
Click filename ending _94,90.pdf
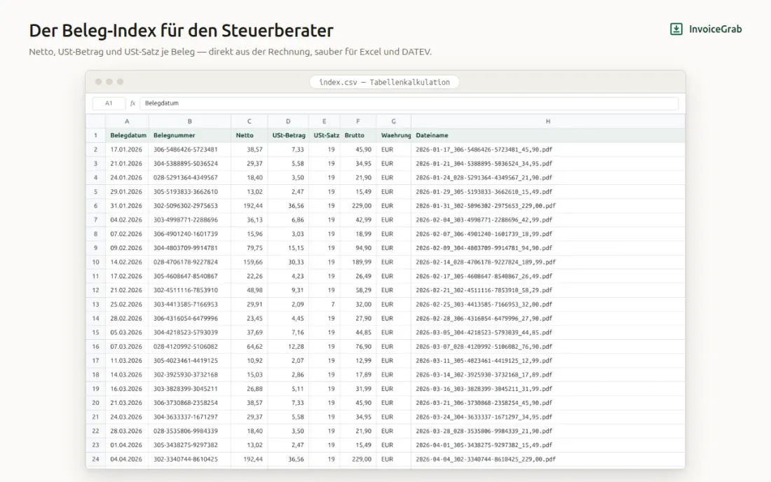click(x=548, y=248)
